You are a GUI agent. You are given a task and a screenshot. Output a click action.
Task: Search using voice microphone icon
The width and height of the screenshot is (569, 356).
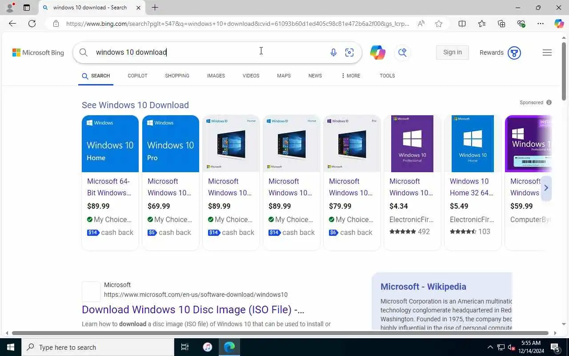333,53
